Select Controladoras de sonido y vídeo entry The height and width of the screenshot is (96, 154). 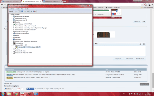(x=31, y=28)
